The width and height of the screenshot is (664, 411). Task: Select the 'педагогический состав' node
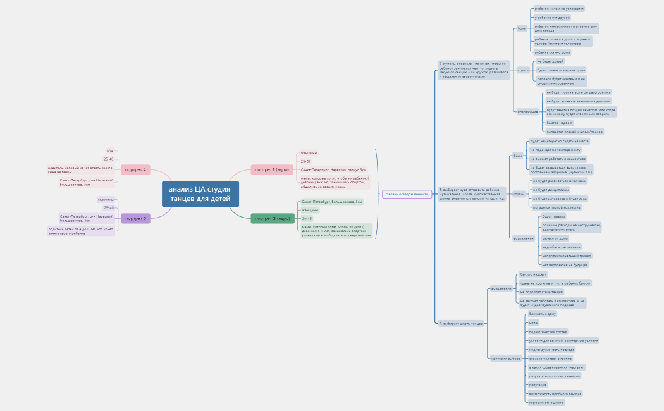[x=548, y=331]
